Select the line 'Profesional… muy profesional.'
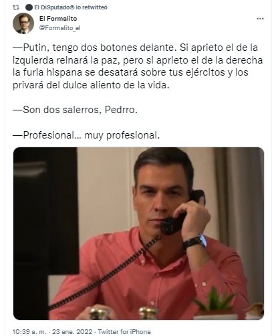276x336 pixels. [x=86, y=135]
